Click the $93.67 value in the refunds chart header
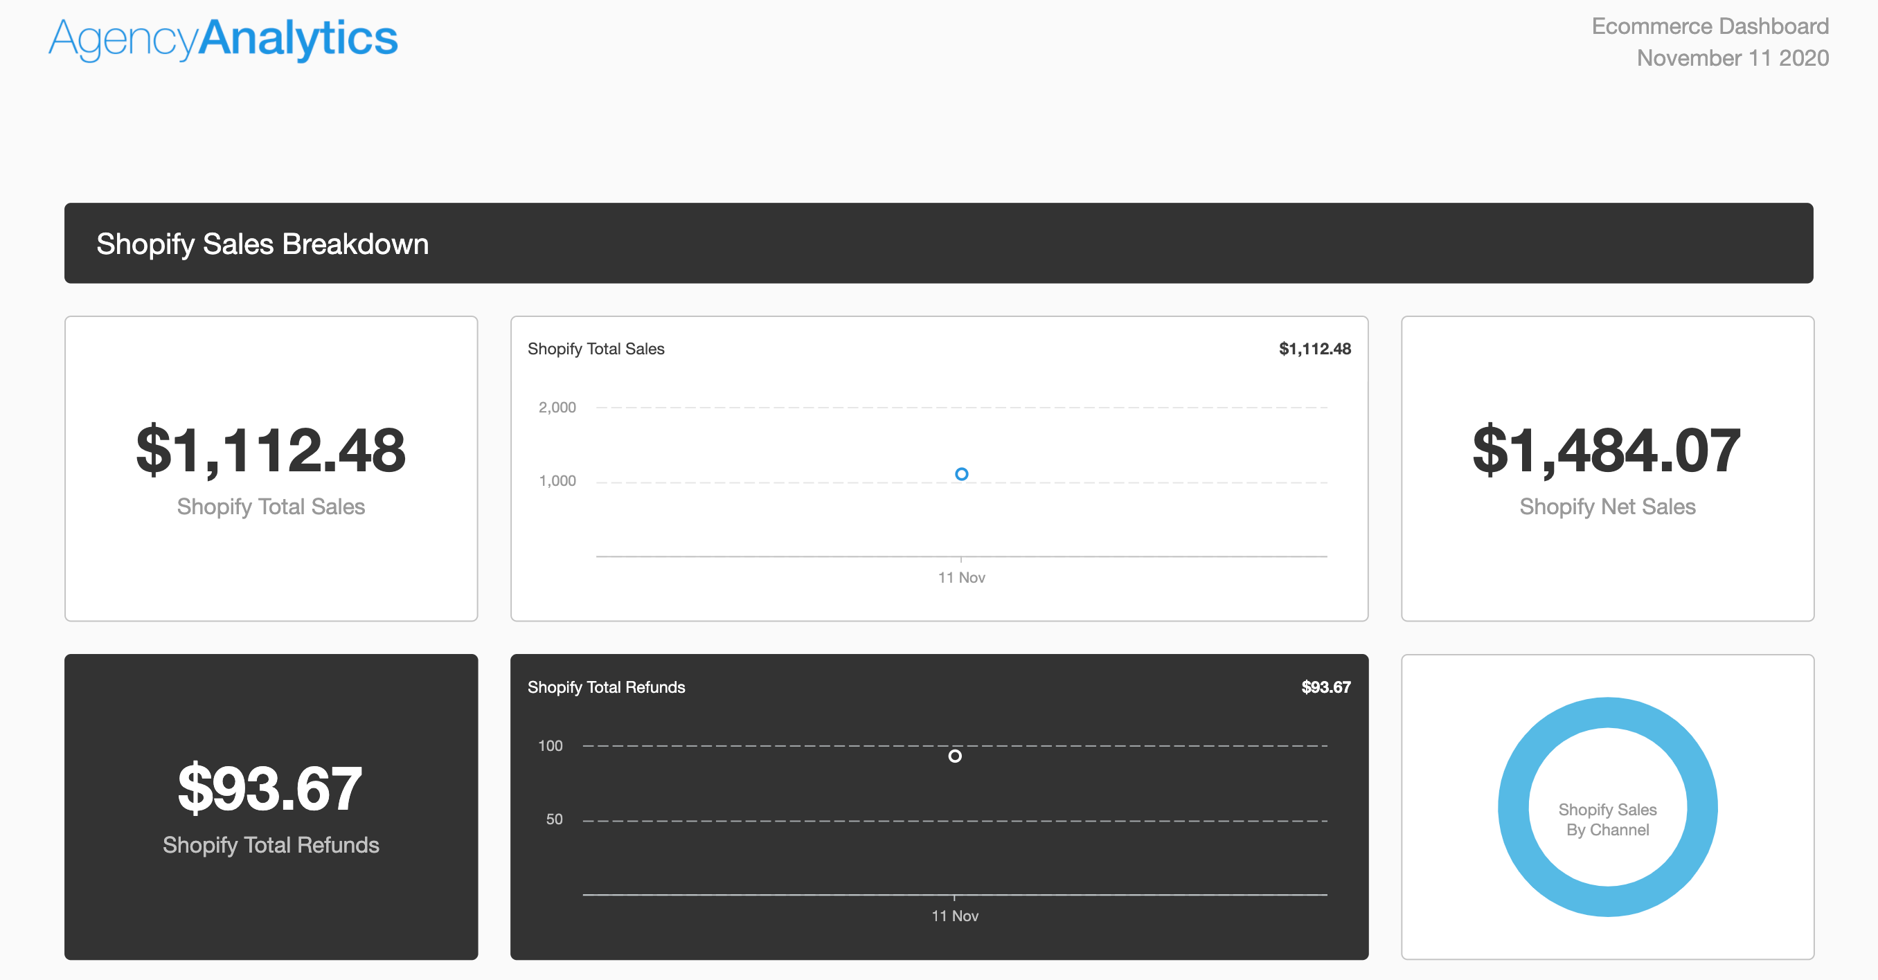The width and height of the screenshot is (1878, 980). [1325, 687]
